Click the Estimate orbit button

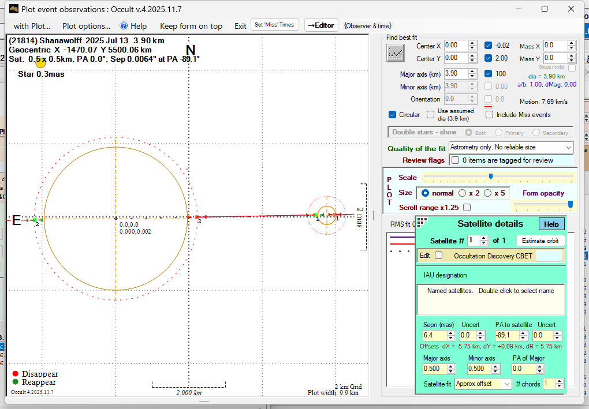coord(539,241)
